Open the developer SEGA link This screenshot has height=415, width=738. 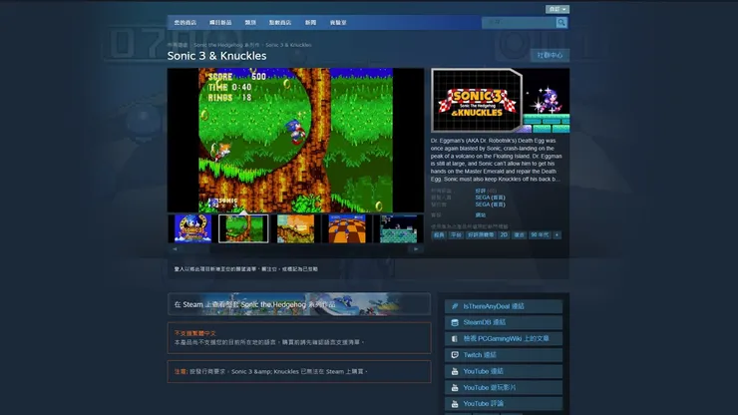pyautogui.click(x=490, y=198)
